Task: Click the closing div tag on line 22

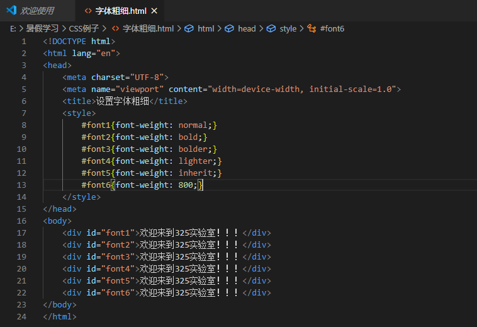Action: [257, 293]
